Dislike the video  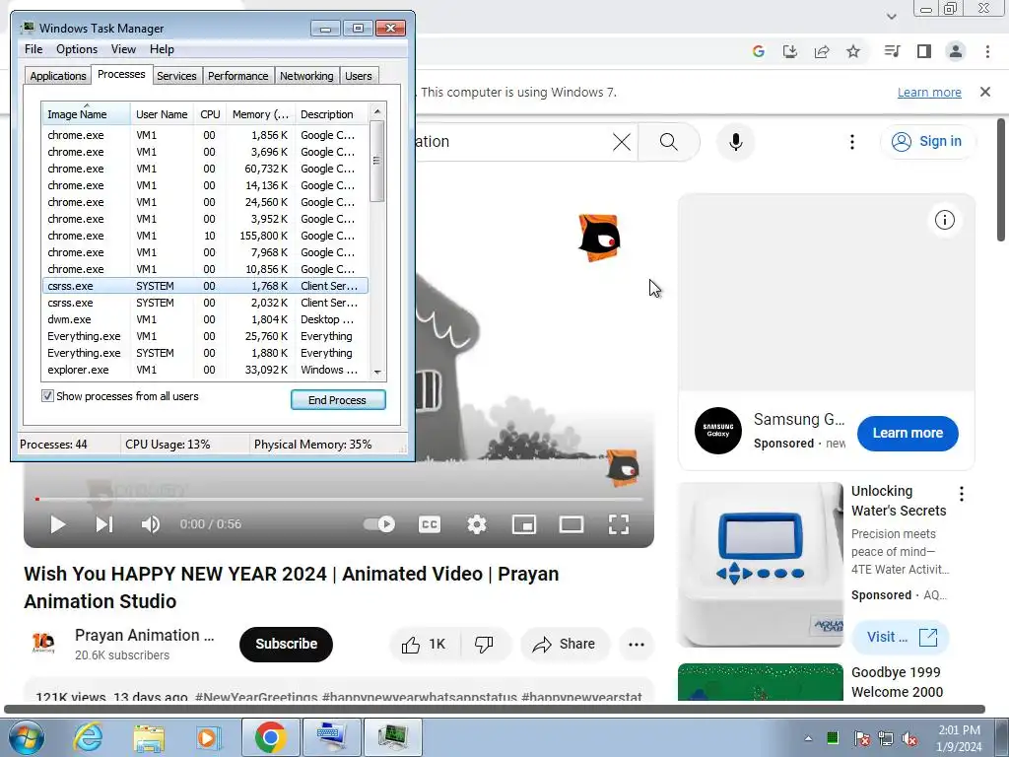point(485,645)
